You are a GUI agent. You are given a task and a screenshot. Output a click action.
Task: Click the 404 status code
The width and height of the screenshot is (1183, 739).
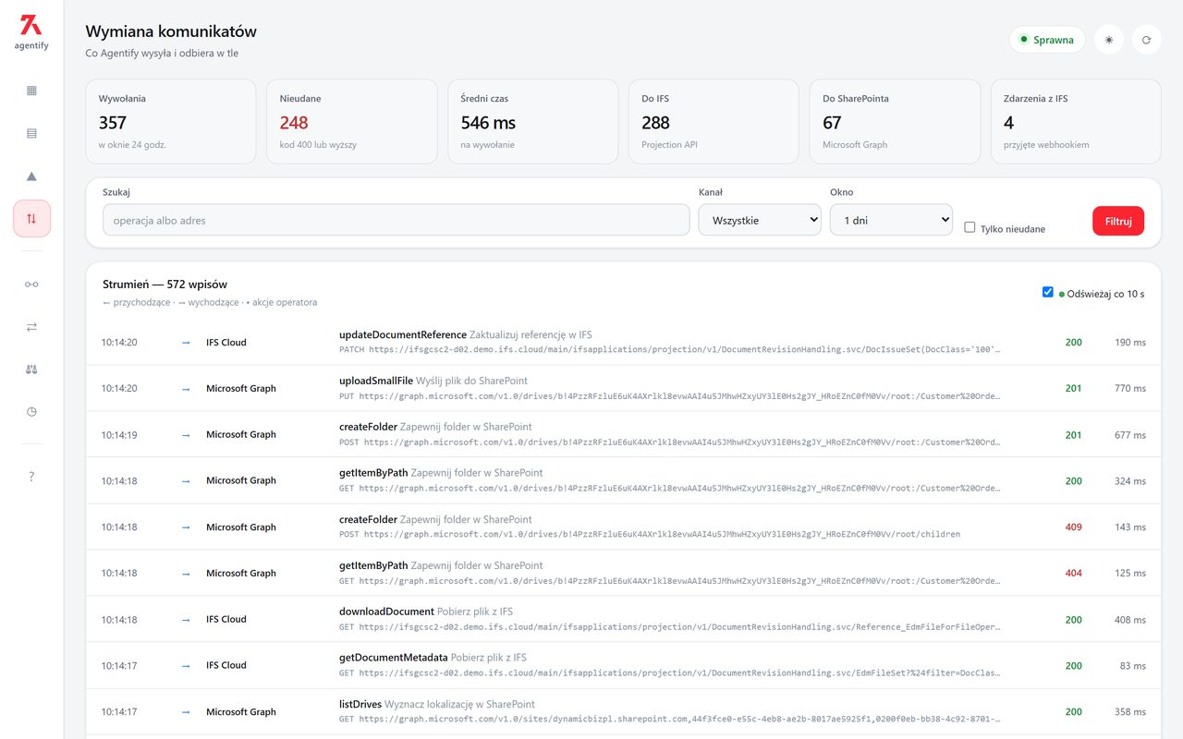tap(1073, 574)
